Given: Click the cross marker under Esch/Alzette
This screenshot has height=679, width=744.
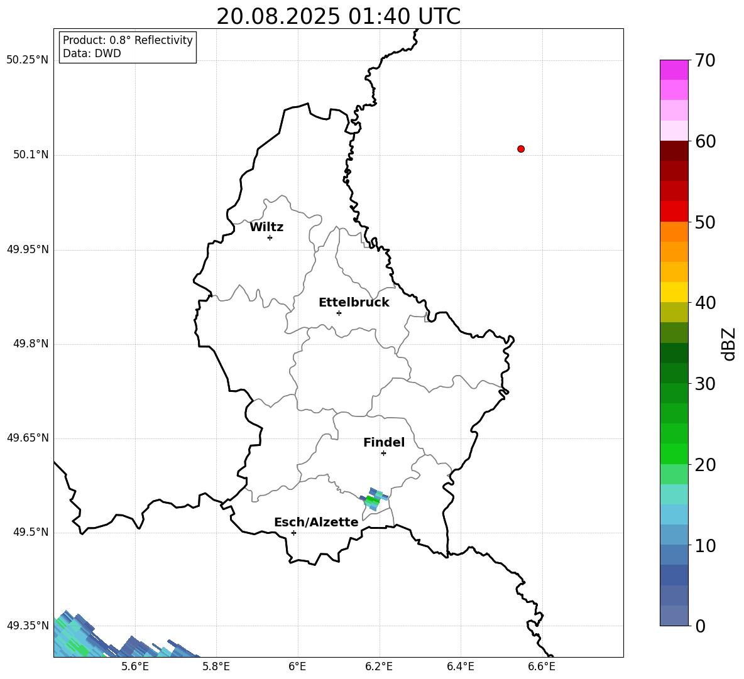Looking at the screenshot, I should (x=293, y=533).
